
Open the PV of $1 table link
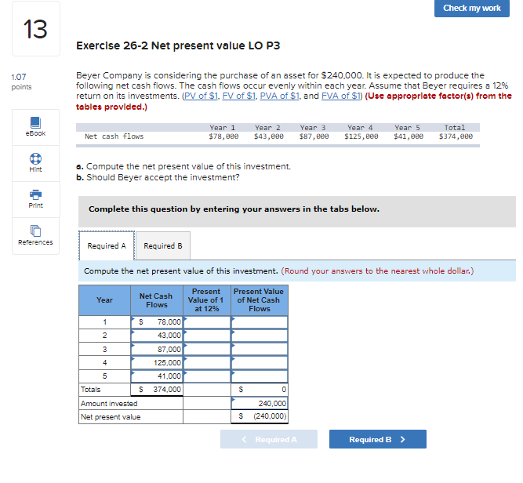pyautogui.click(x=201, y=96)
